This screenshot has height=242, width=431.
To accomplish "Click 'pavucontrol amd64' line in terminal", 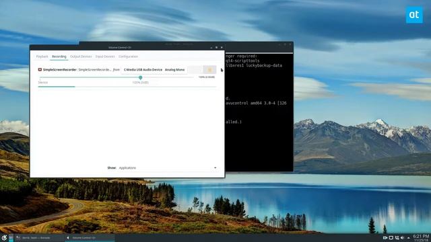I will tap(256, 103).
